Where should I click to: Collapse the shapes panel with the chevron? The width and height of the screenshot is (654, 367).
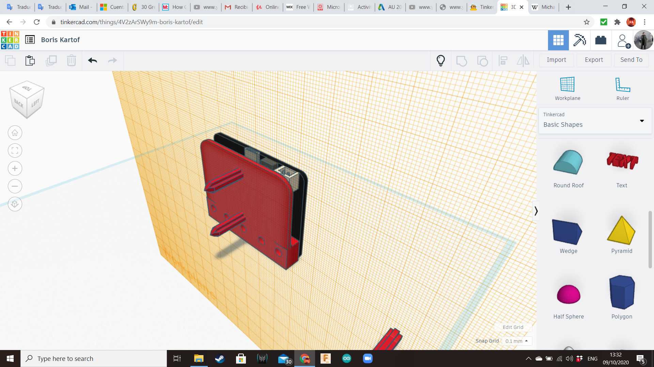[536, 211]
